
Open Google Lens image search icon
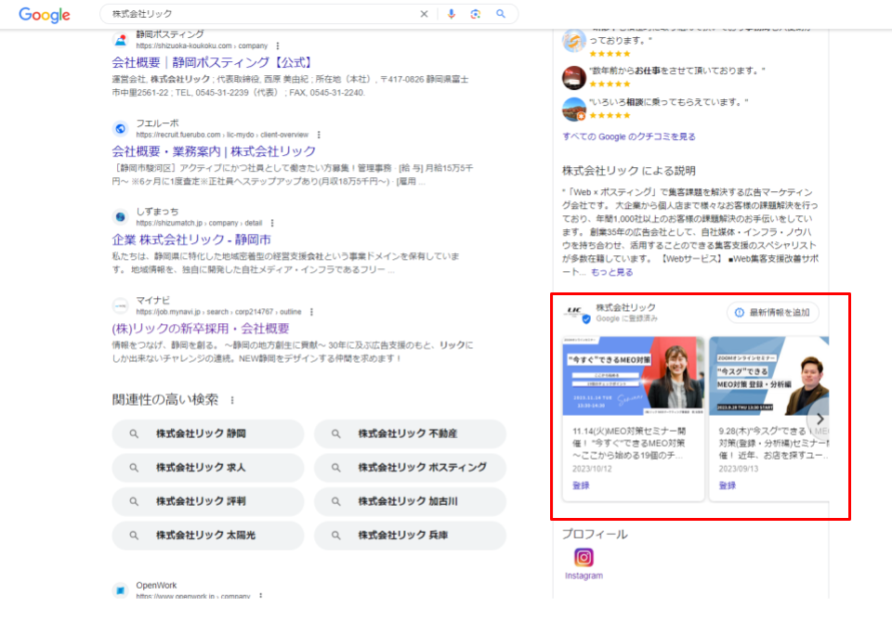point(476,14)
